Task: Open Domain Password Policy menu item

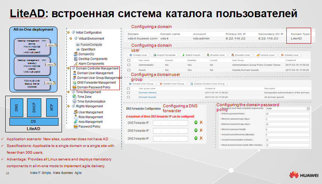Action: 94,87
